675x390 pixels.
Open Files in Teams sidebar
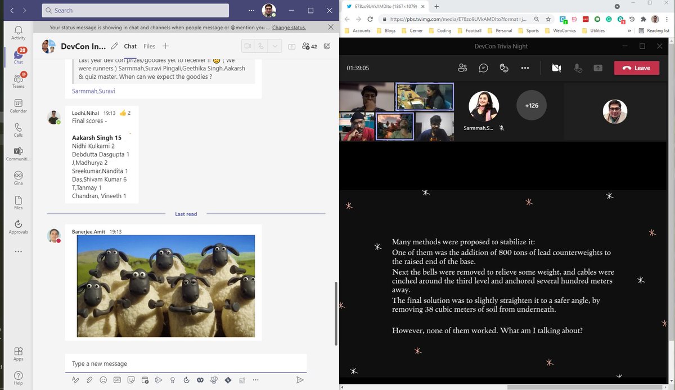point(18,202)
